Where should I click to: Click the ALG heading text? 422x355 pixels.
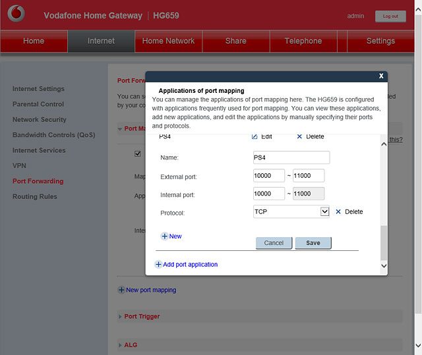pos(131,345)
